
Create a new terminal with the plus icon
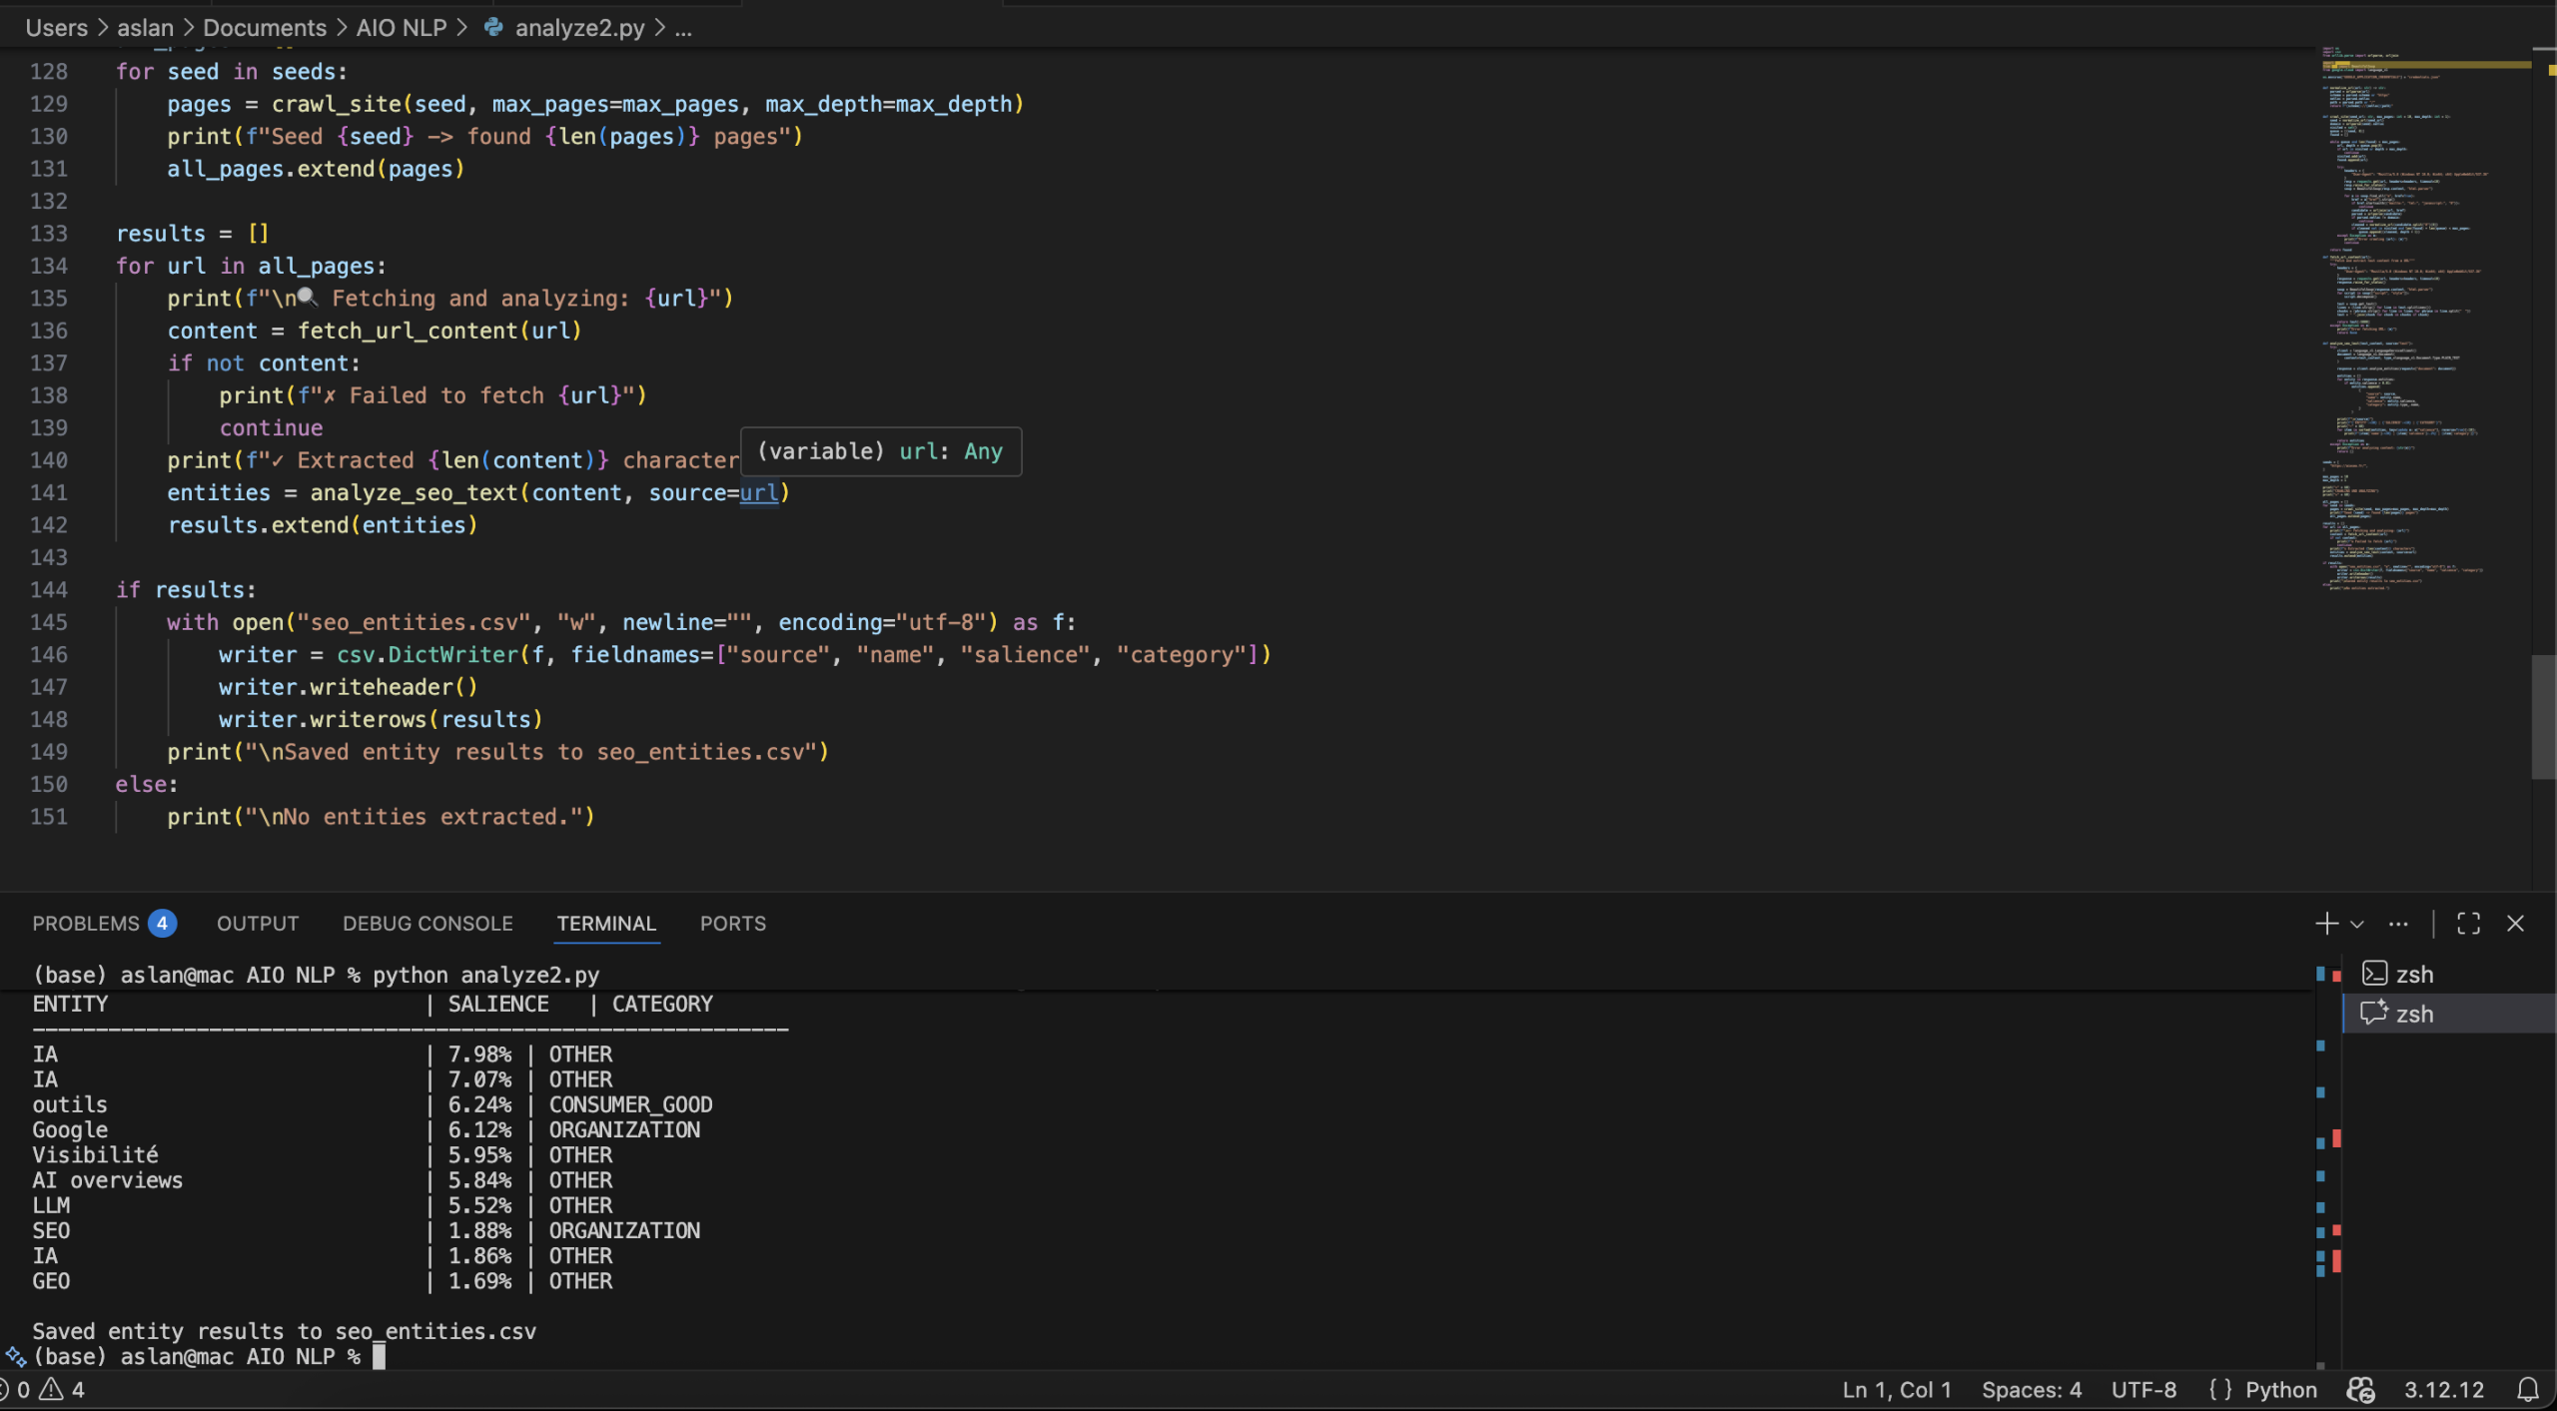point(2327,924)
